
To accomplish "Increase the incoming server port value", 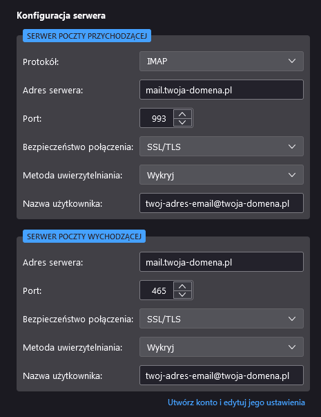I will (182, 114).
